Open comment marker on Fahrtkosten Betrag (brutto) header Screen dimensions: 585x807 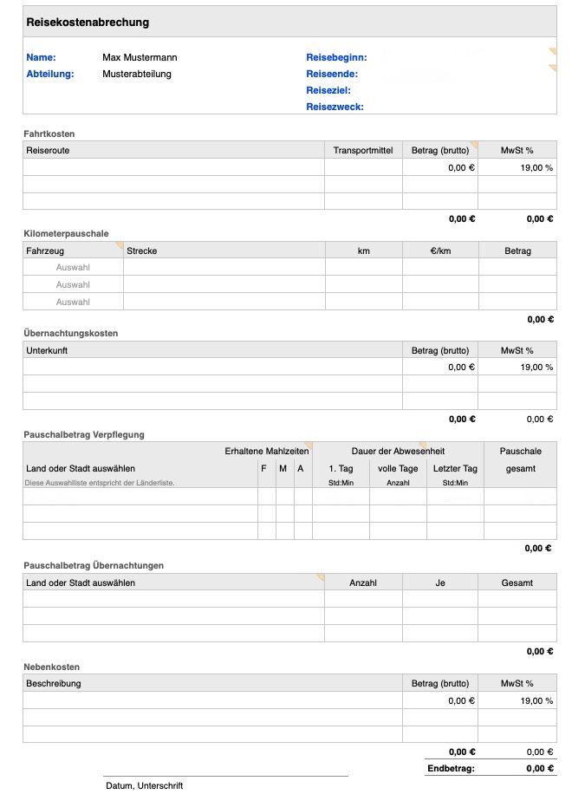coord(474,145)
